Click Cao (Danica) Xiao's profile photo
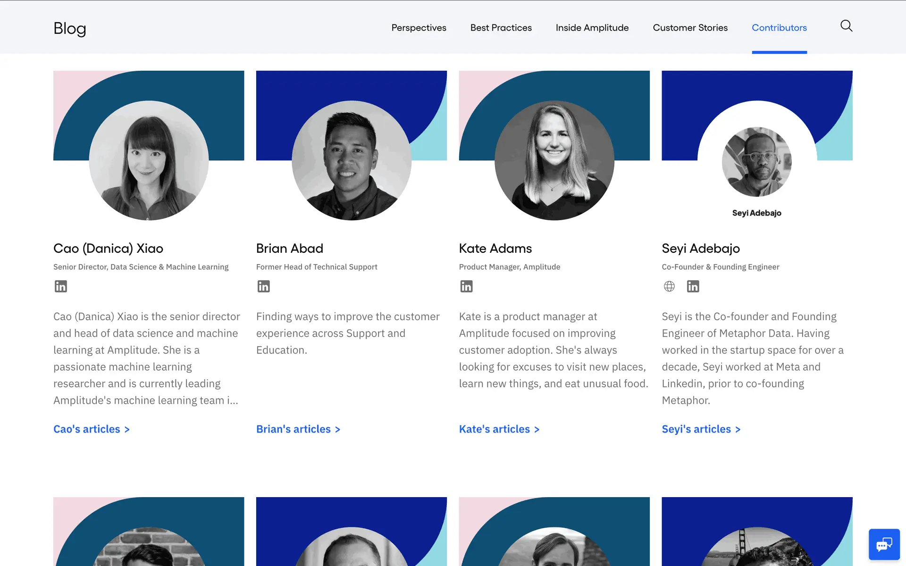906x566 pixels. 149,160
